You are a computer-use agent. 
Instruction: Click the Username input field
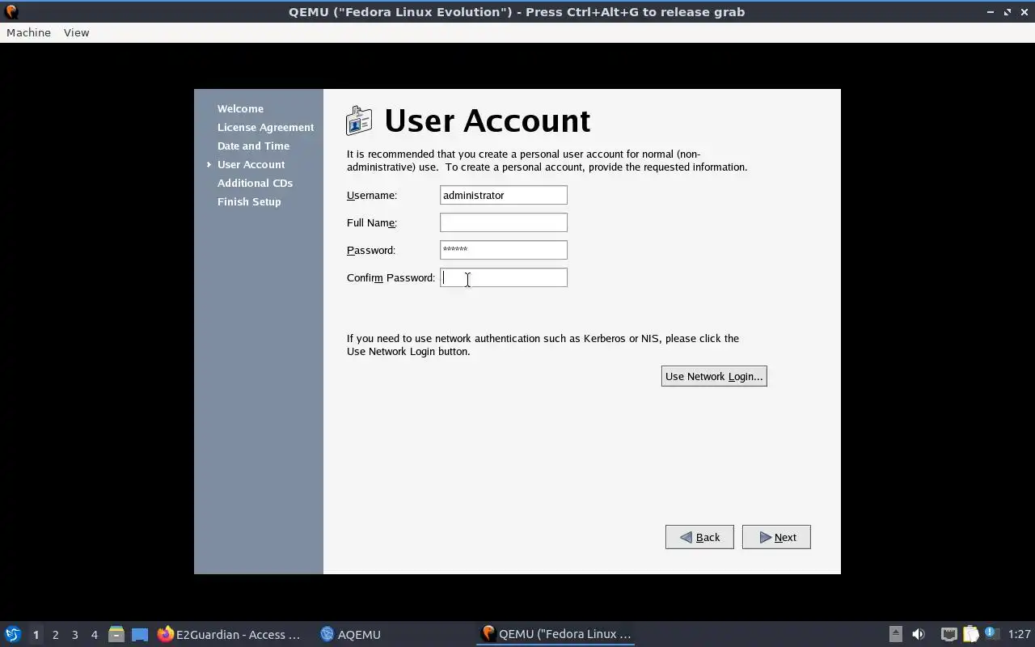point(503,195)
